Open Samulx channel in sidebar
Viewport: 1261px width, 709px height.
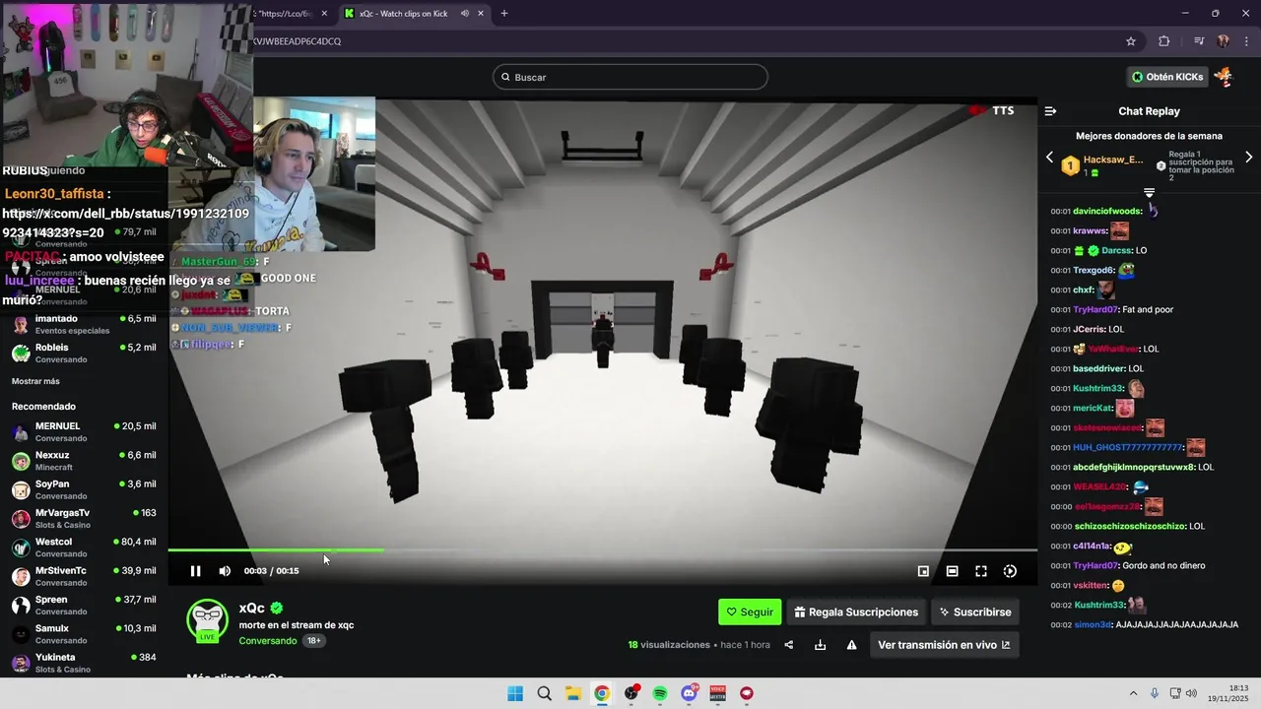tap(84, 634)
